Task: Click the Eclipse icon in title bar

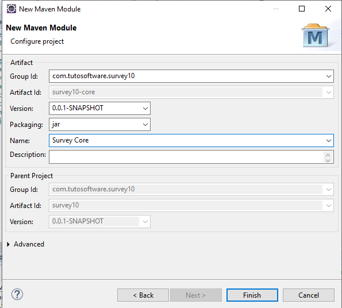Action: [11, 9]
